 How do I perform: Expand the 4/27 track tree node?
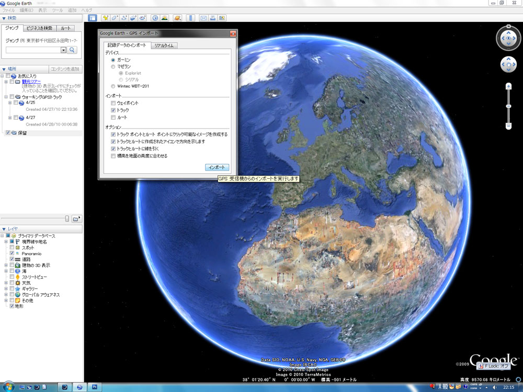9,118
